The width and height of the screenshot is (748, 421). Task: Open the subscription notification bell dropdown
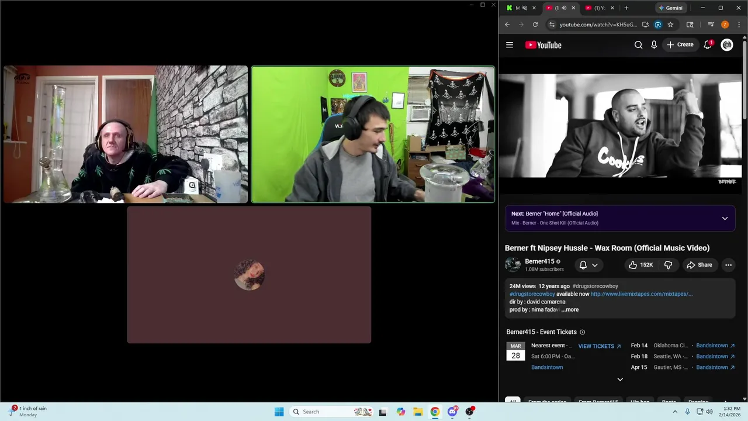click(x=588, y=265)
